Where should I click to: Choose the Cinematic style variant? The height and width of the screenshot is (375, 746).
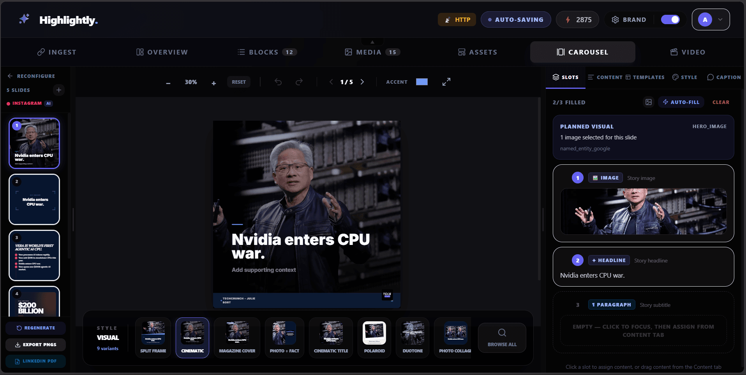pos(192,338)
